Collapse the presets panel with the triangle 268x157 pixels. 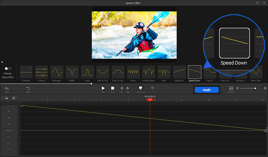click(2, 62)
